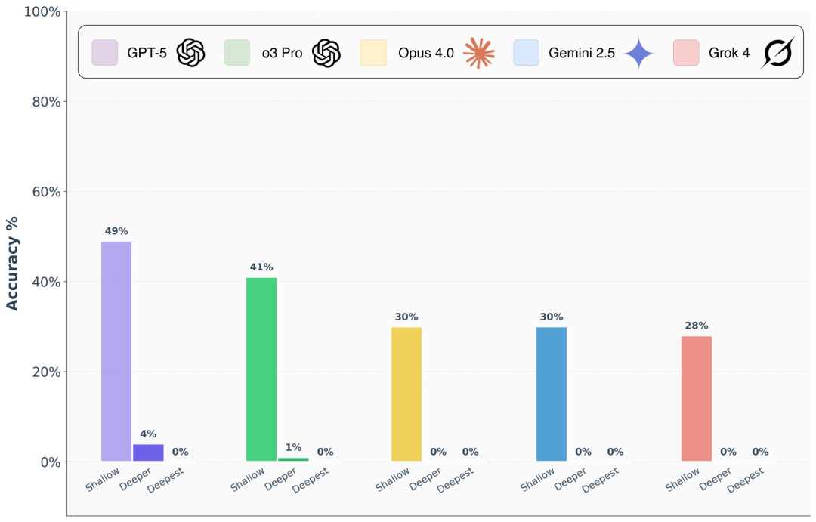Image resolution: width=816 pixels, height=522 pixels.
Task: Click the blue Gemini 2.5 Shallow bar
Action: (x=552, y=394)
